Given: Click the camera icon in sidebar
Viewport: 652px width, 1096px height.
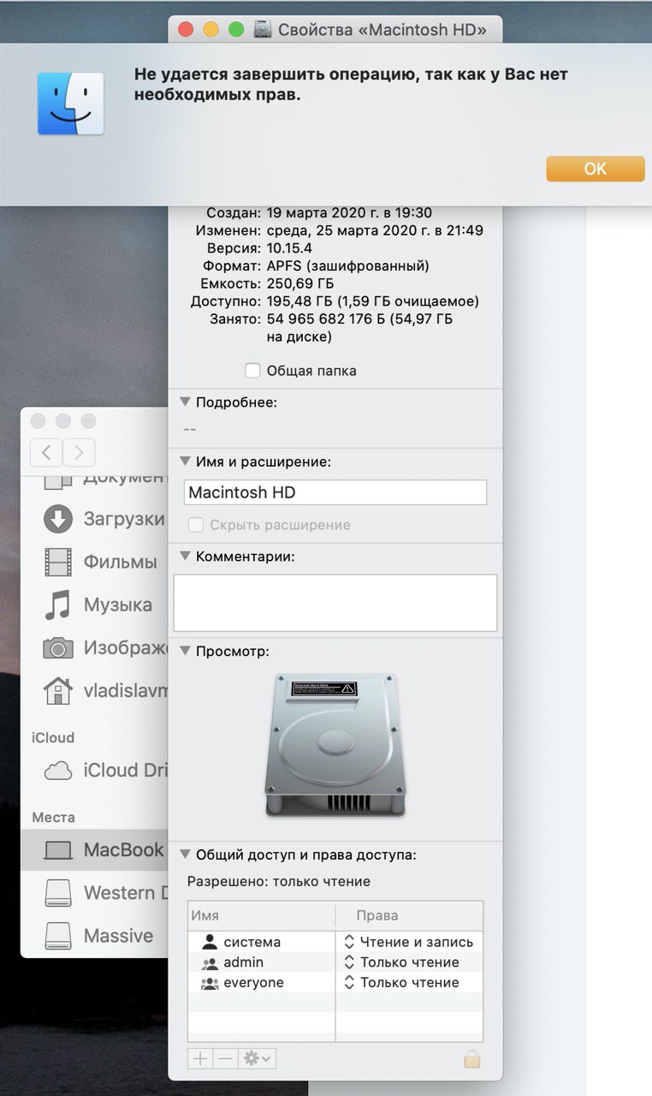Looking at the screenshot, I should (57, 647).
